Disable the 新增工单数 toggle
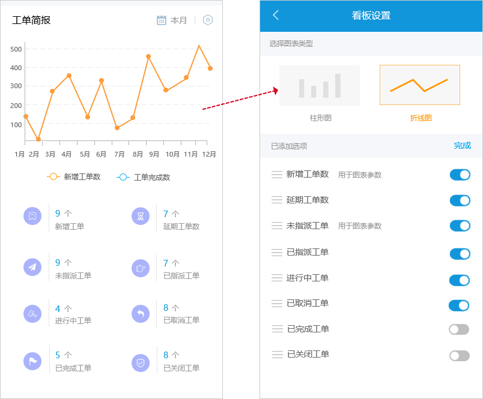Image resolution: width=483 pixels, height=399 pixels. pos(459,175)
